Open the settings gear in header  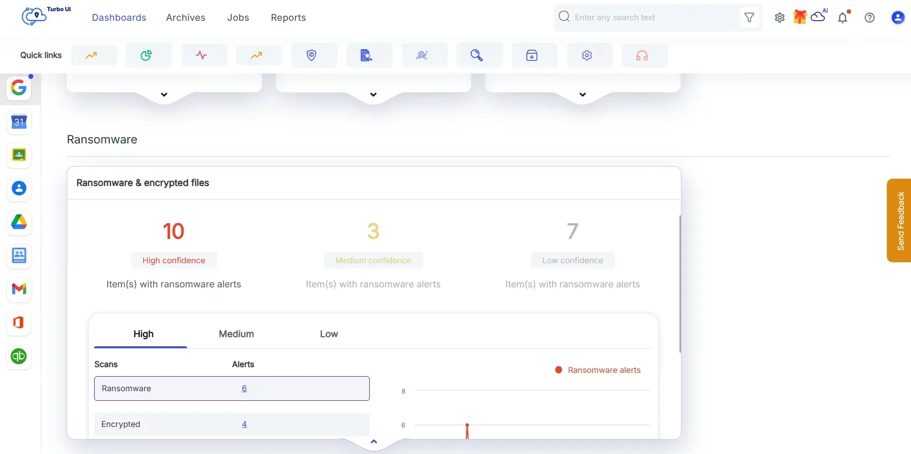click(780, 18)
